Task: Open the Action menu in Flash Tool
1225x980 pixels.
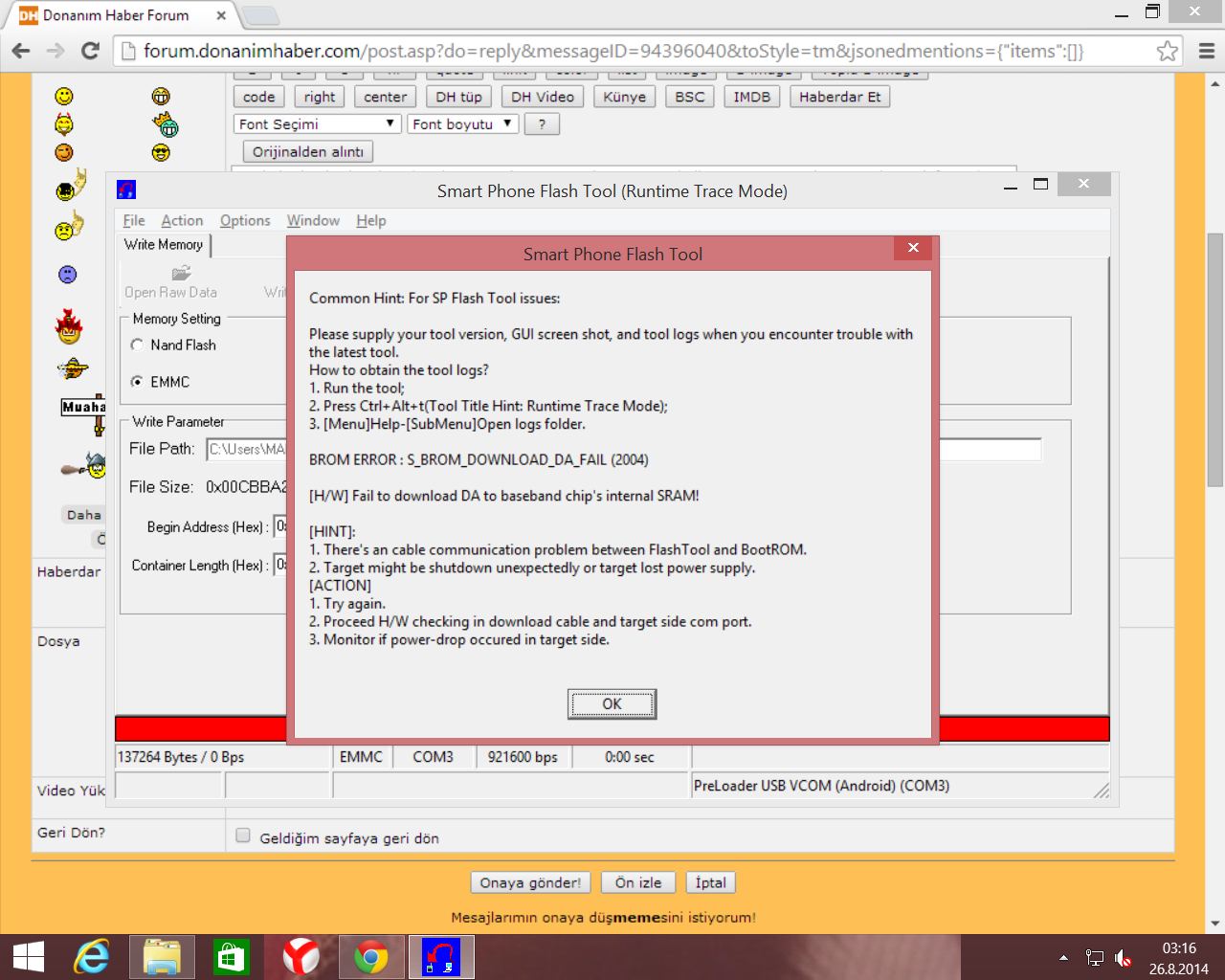Action: click(182, 220)
